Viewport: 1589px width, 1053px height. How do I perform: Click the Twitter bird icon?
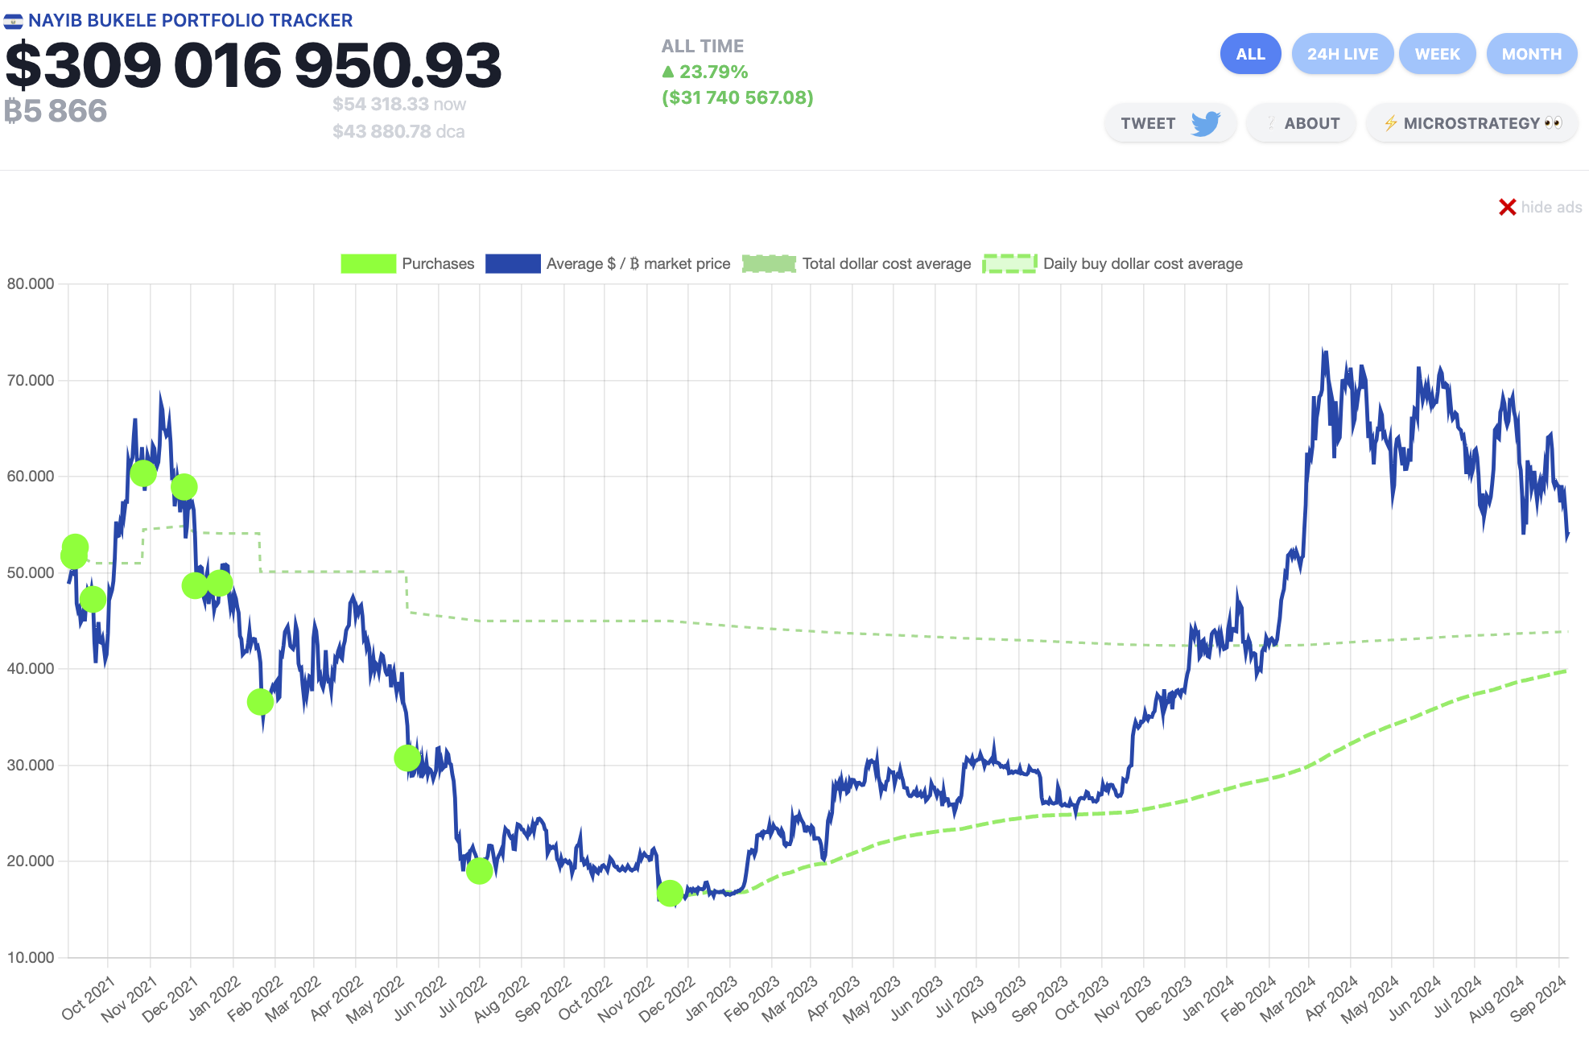pos(1205,123)
